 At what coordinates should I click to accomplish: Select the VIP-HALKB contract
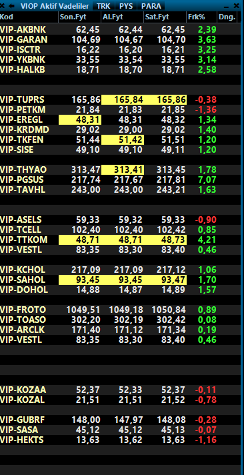pyautogui.click(x=121, y=69)
